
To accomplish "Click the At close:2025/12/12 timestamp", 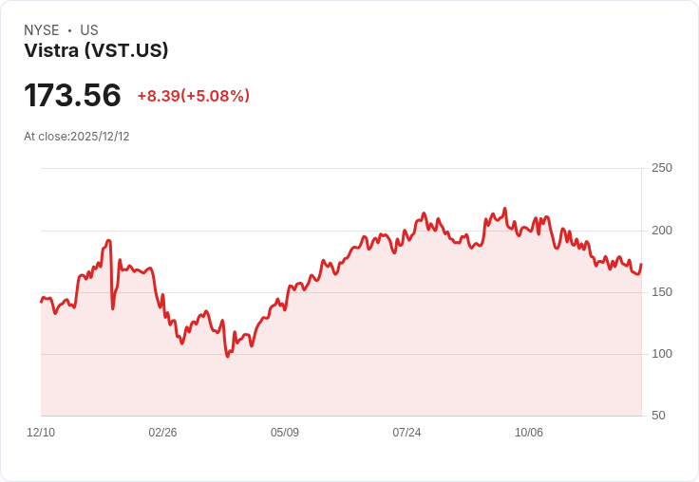I will point(77,137).
